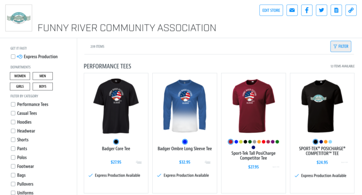The width and height of the screenshot is (362, 195).
Task: Open the Filter funnel button
Action: pos(341,46)
